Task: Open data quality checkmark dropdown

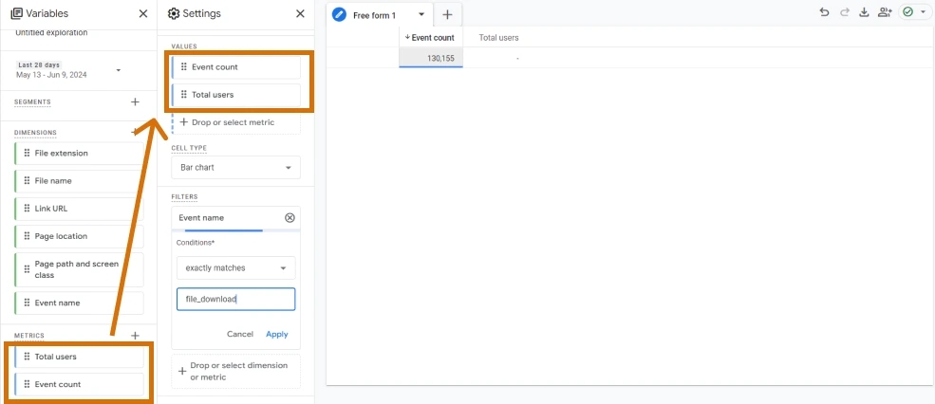Action: tap(915, 12)
